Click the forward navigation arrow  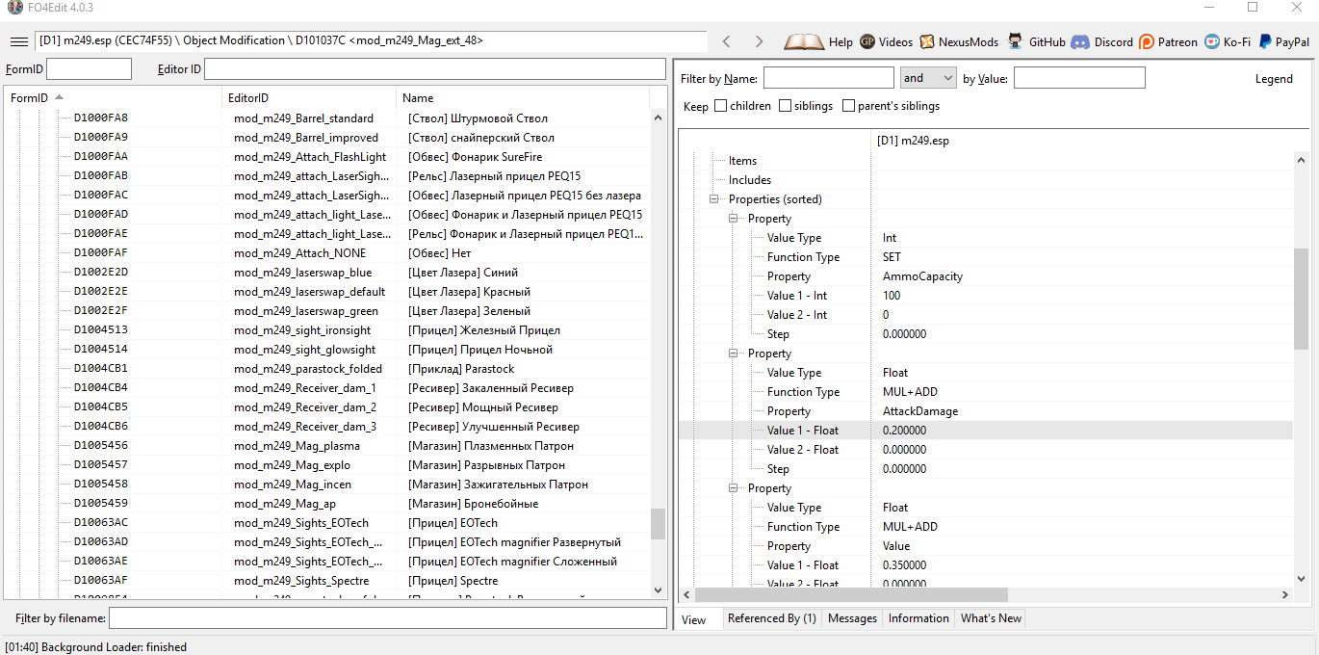(759, 41)
